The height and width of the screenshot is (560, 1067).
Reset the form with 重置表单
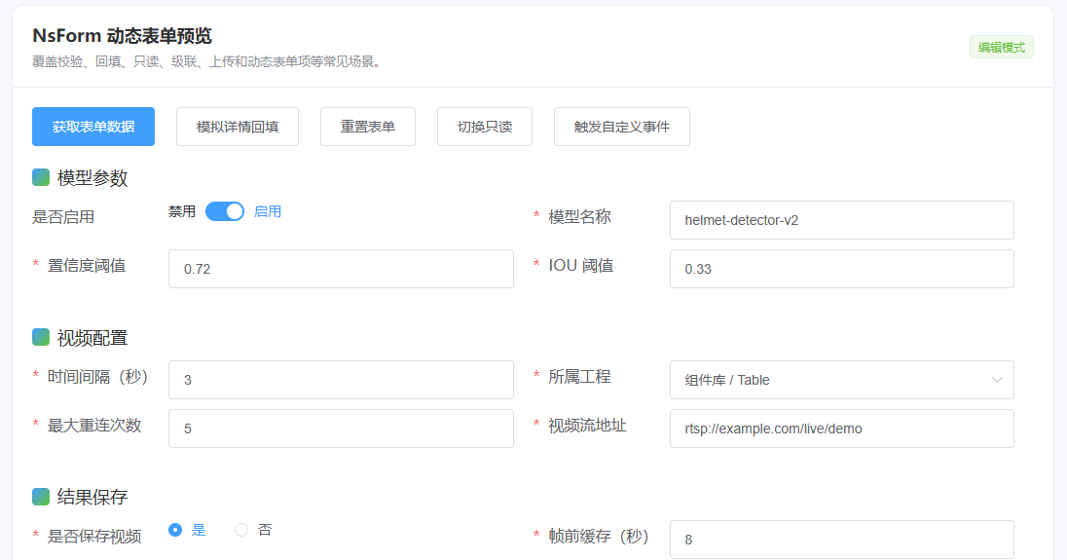tap(368, 127)
